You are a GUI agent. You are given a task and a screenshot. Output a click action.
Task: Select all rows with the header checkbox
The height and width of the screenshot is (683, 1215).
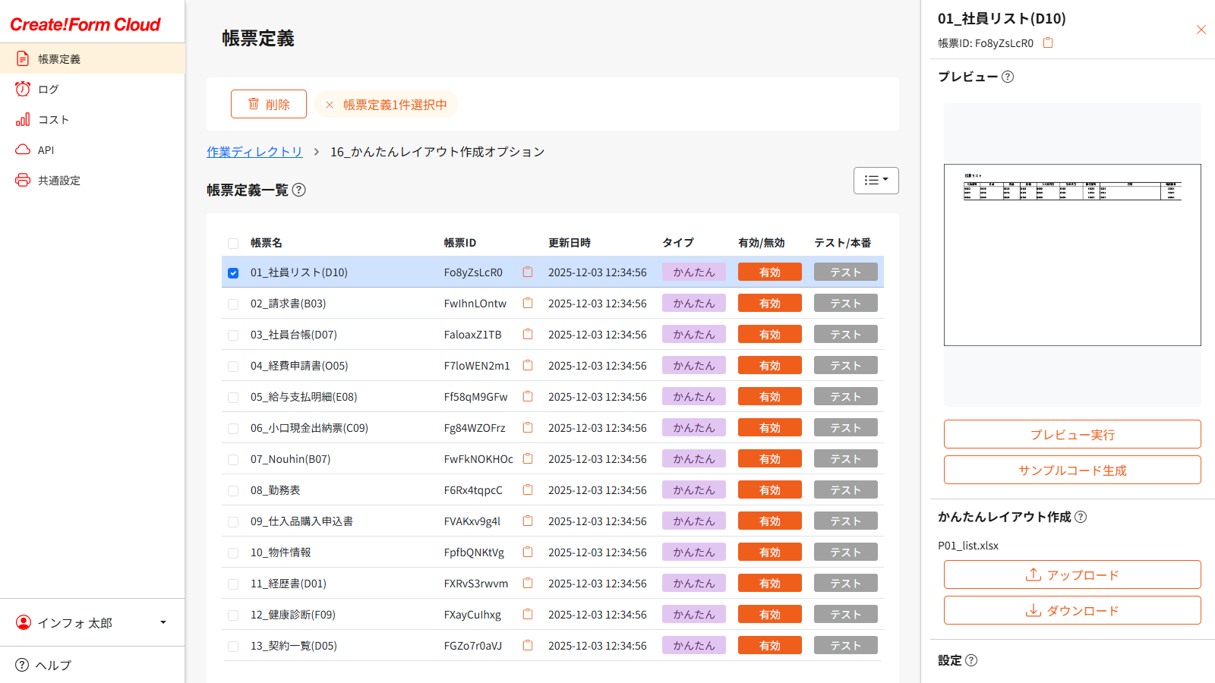coord(233,244)
